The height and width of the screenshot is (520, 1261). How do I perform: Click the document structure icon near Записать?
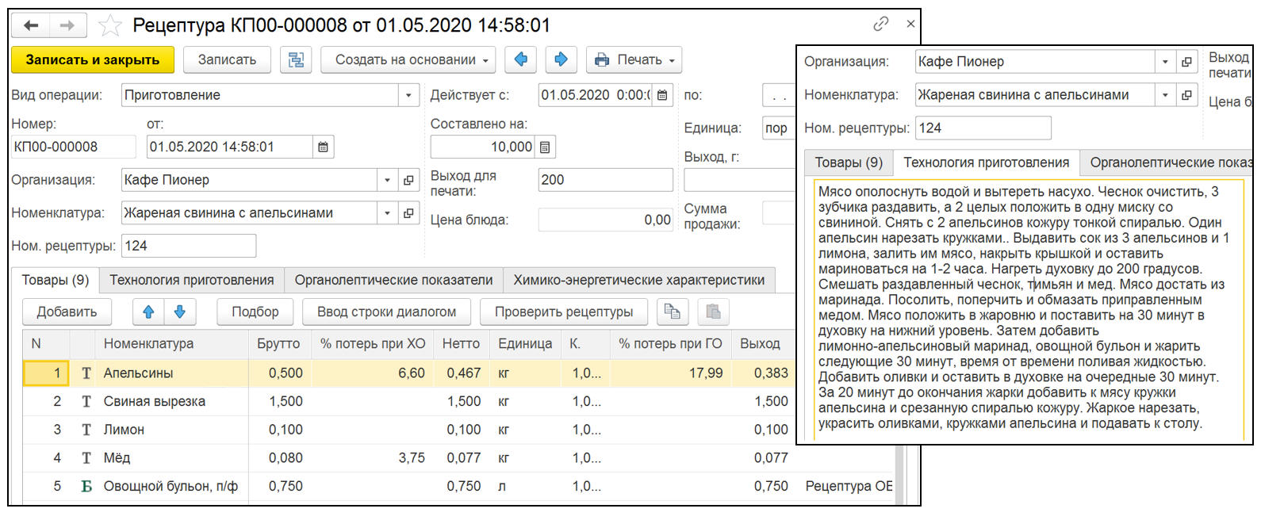(x=296, y=60)
